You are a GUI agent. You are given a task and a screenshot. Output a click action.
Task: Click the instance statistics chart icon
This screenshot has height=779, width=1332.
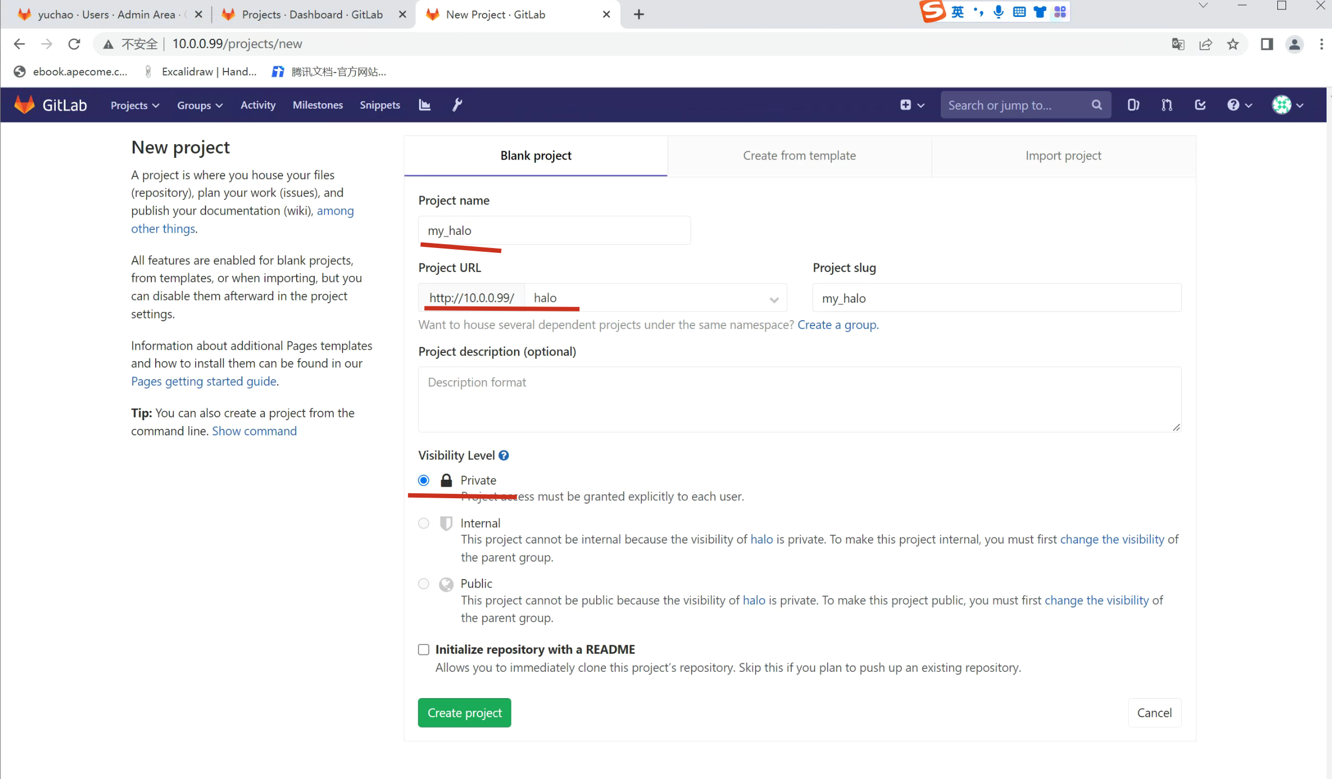pyautogui.click(x=425, y=105)
